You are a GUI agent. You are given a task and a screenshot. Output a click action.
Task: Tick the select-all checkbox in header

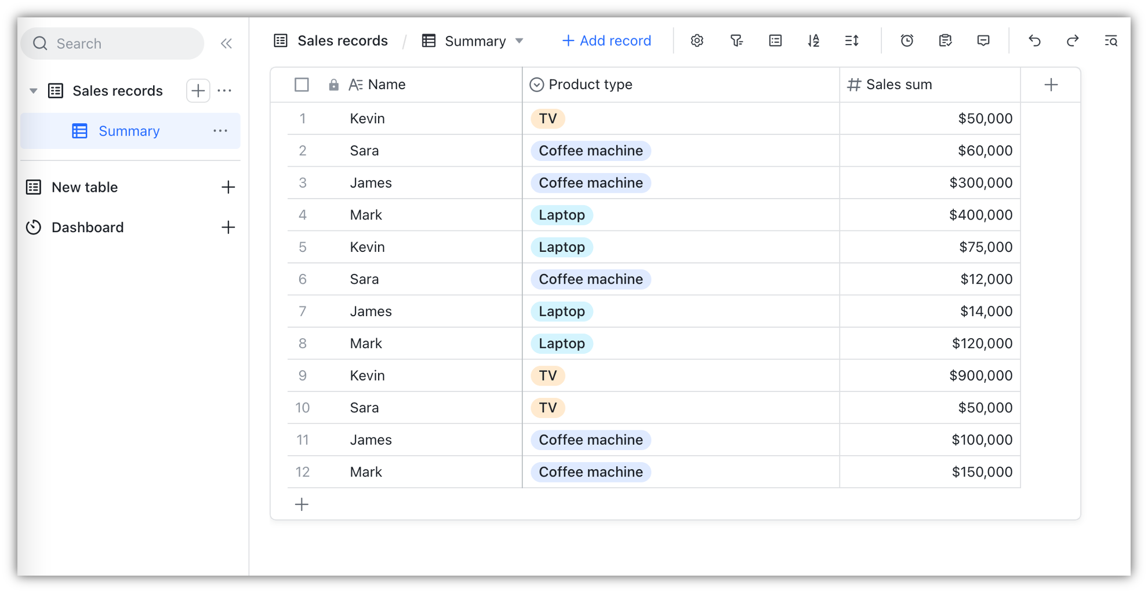click(301, 85)
